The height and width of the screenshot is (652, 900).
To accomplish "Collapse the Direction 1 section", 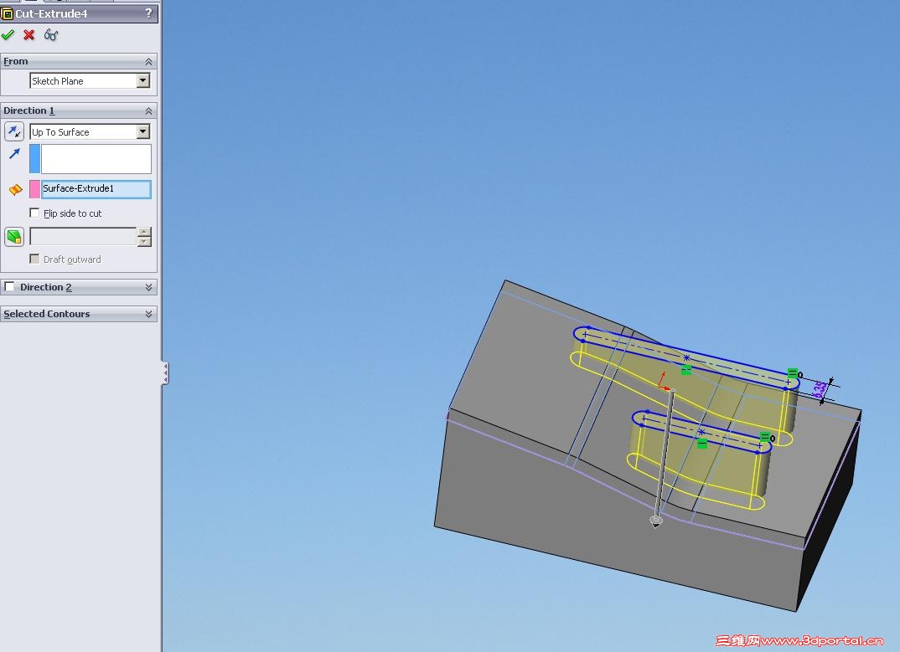I will click(148, 110).
